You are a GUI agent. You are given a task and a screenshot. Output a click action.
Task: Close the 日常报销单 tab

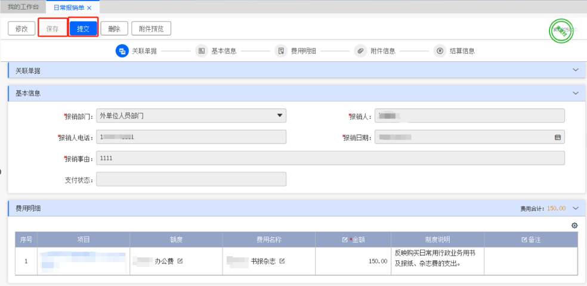coord(89,8)
